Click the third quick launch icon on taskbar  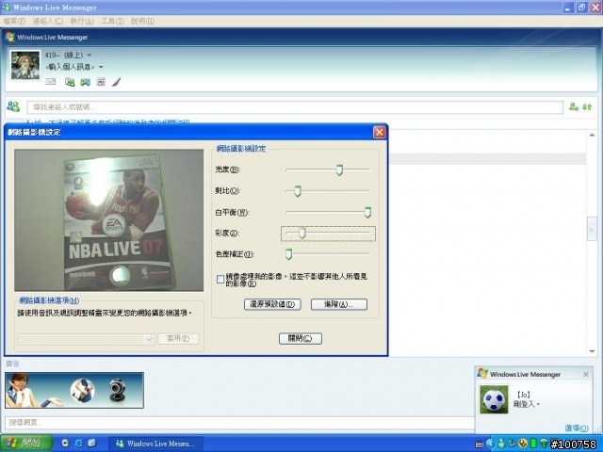point(92,444)
